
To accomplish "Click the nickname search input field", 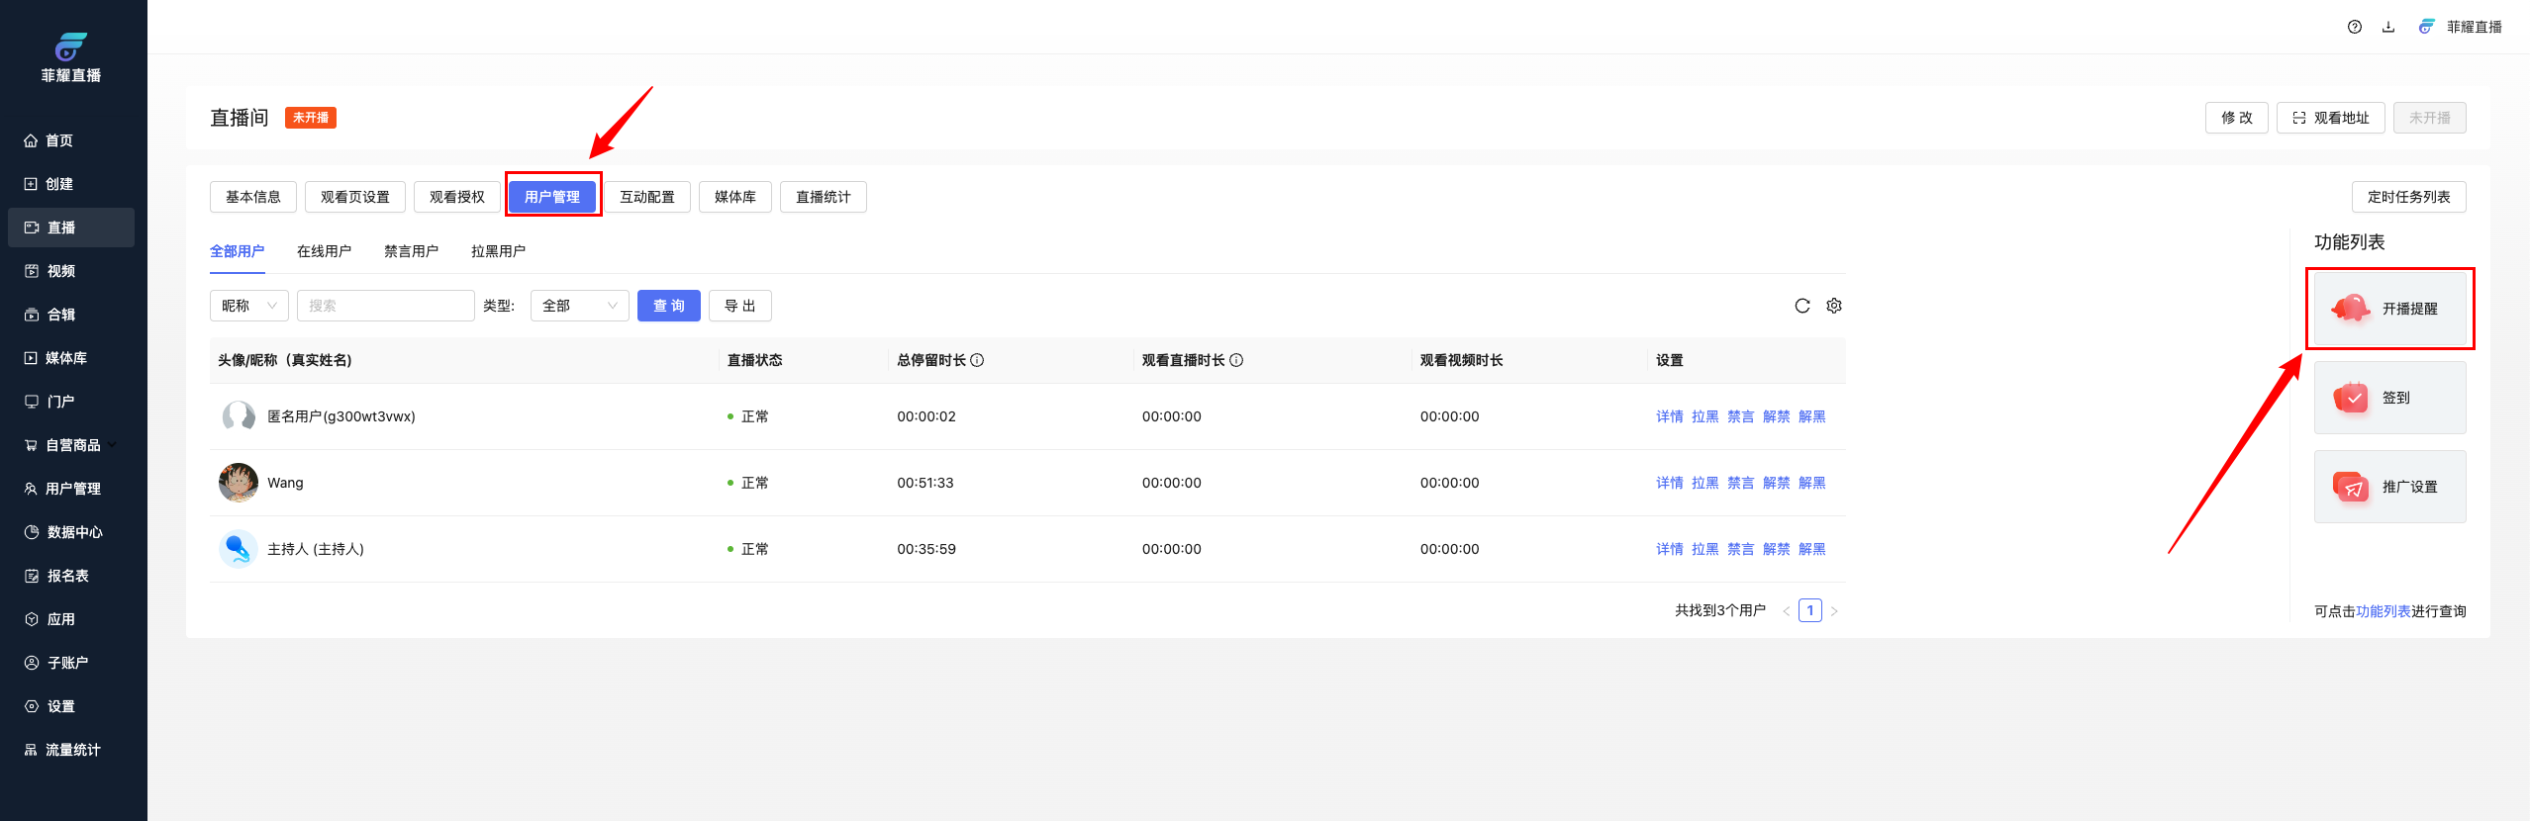I will [385, 306].
